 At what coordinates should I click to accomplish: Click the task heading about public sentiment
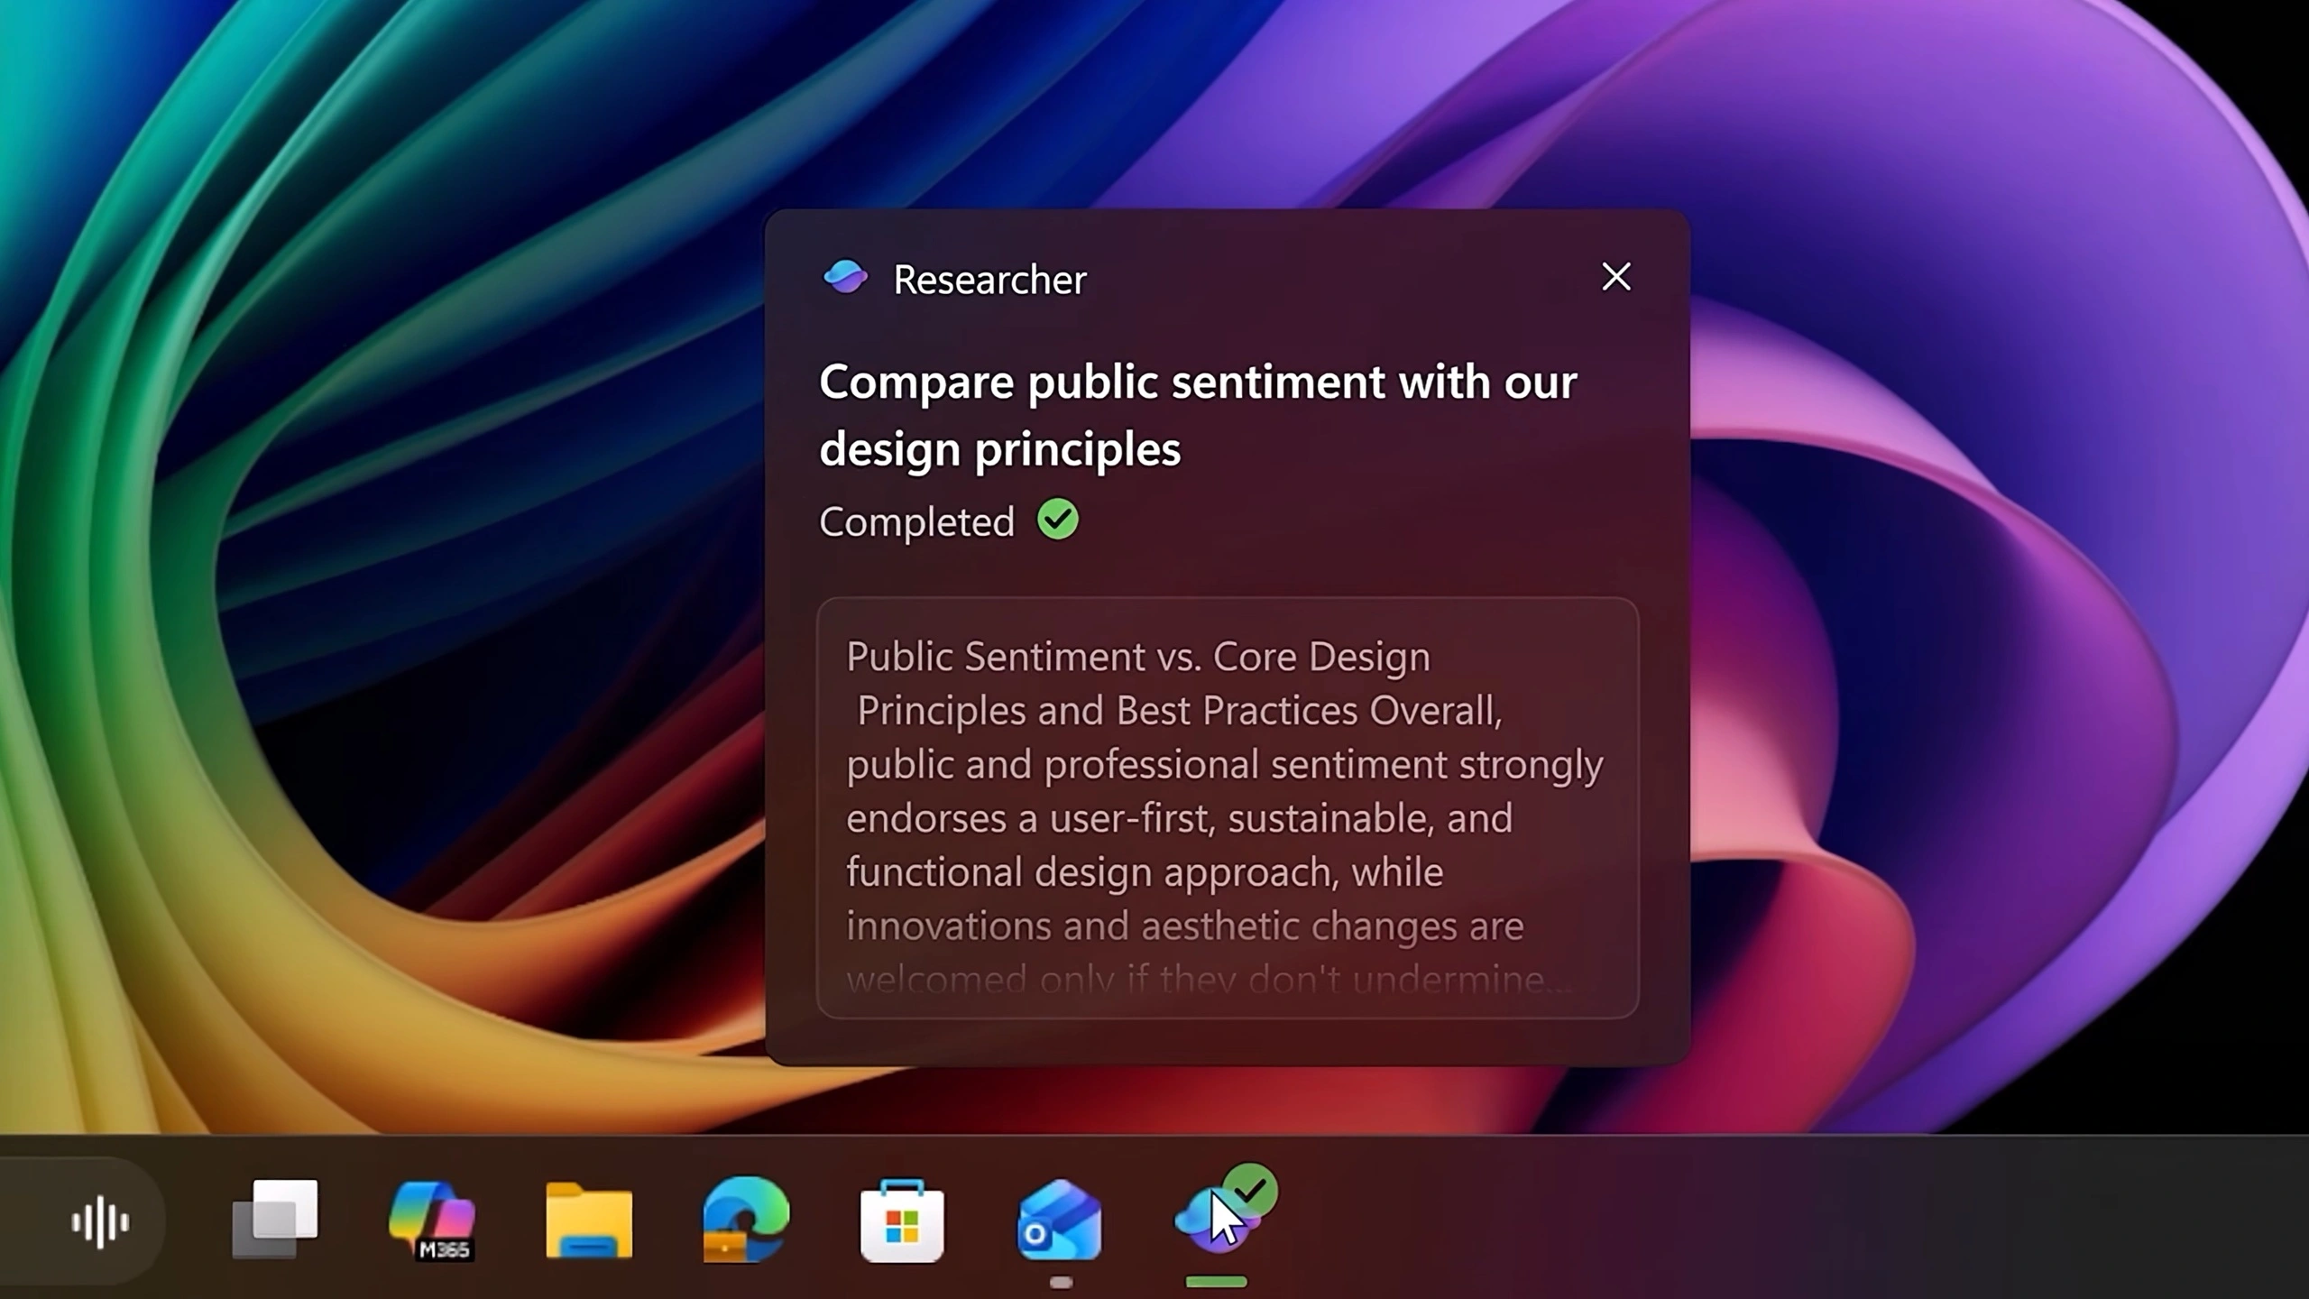pos(1197,415)
